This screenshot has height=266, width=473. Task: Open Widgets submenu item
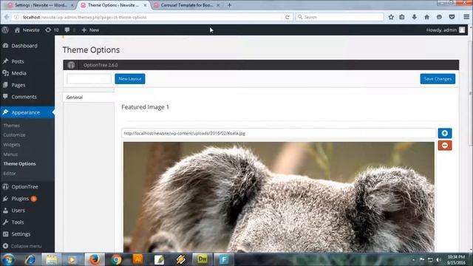click(x=12, y=145)
